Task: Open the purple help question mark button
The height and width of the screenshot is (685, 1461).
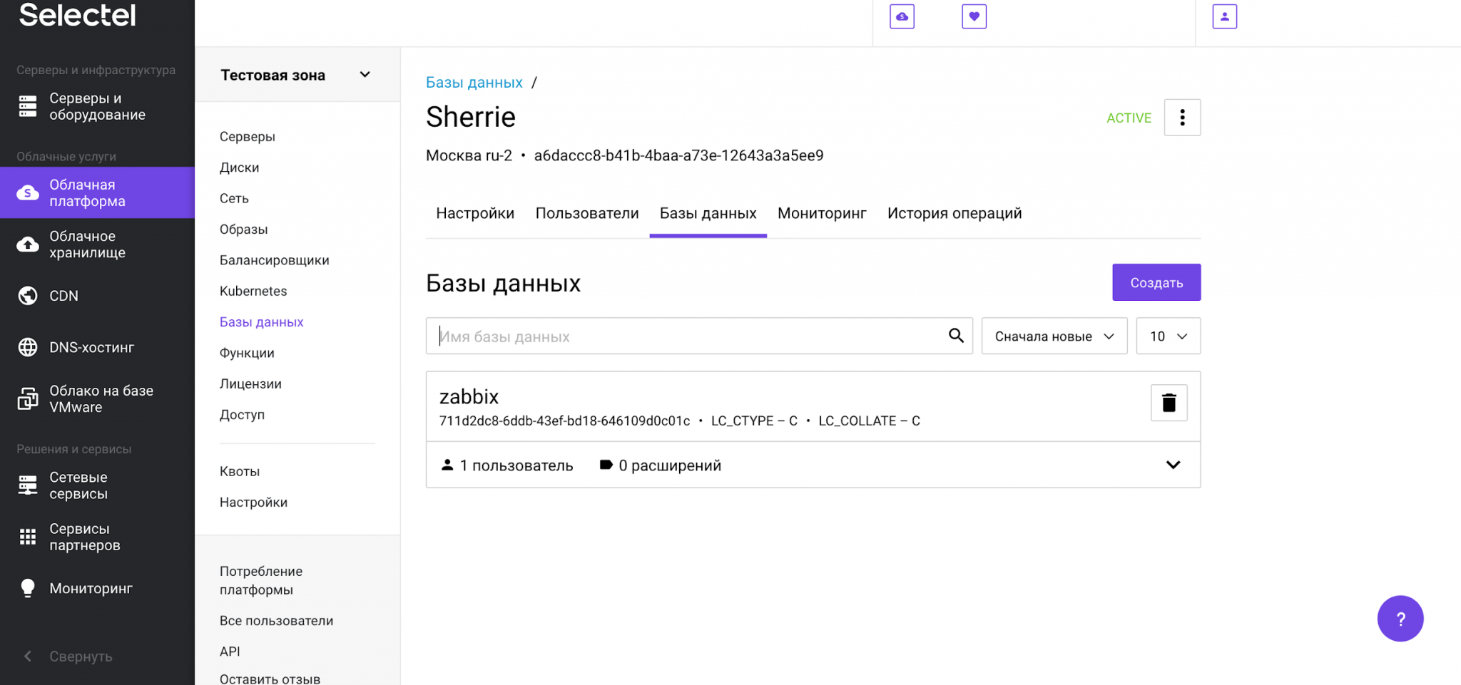Action: pos(1400,619)
